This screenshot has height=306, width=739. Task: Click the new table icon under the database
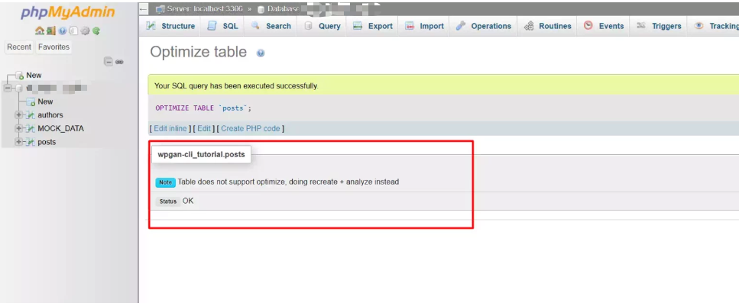coord(31,101)
